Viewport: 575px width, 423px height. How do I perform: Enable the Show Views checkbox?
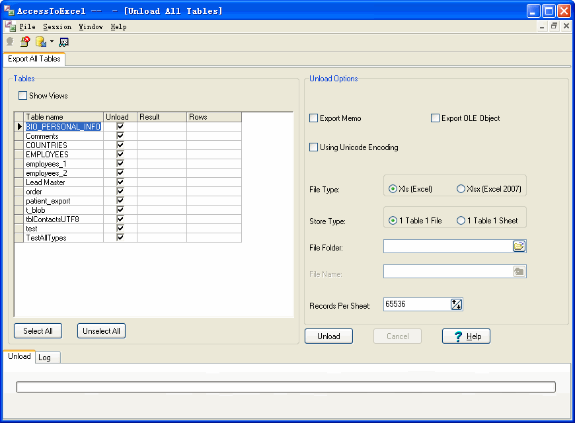(x=22, y=96)
